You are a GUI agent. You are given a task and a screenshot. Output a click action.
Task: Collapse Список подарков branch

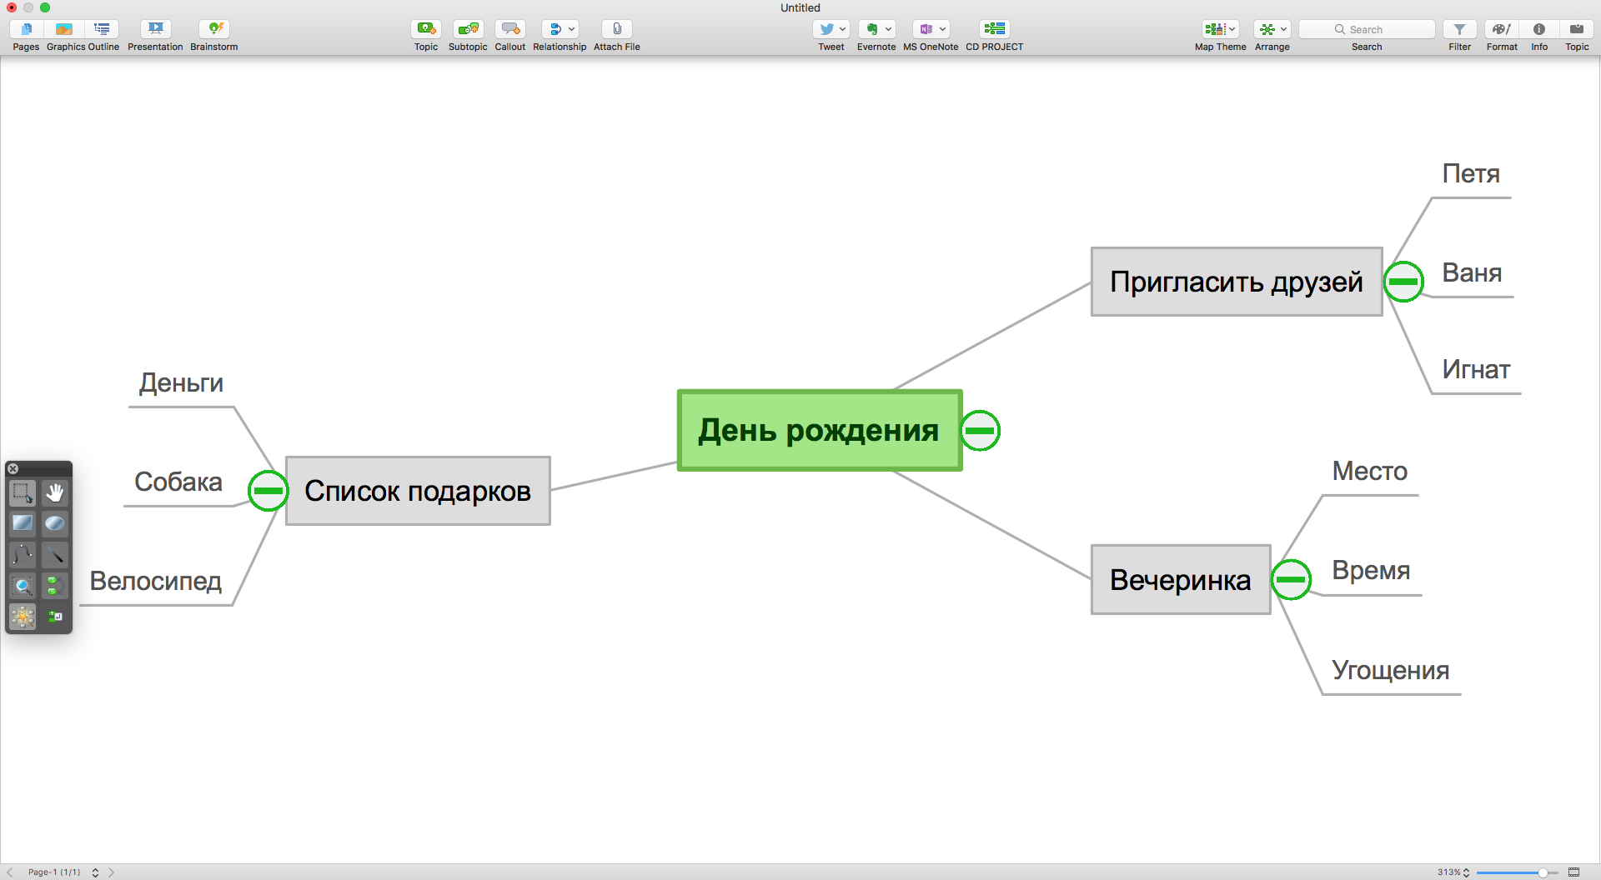(x=268, y=491)
